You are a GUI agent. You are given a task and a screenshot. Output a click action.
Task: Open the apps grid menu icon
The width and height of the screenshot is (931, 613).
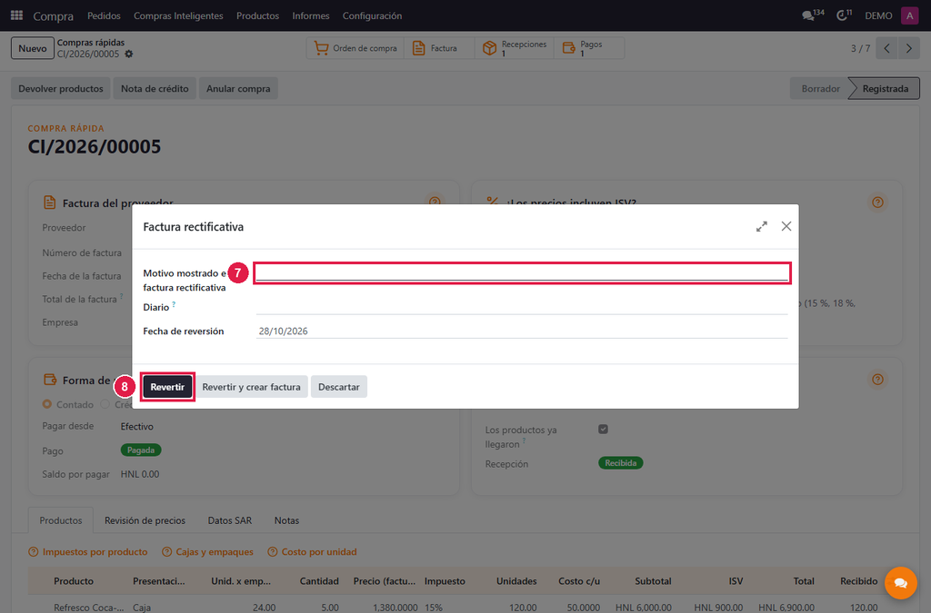tap(16, 15)
